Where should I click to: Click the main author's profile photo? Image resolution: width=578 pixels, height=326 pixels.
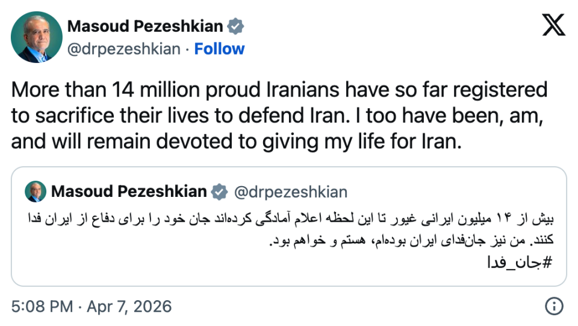36,37
